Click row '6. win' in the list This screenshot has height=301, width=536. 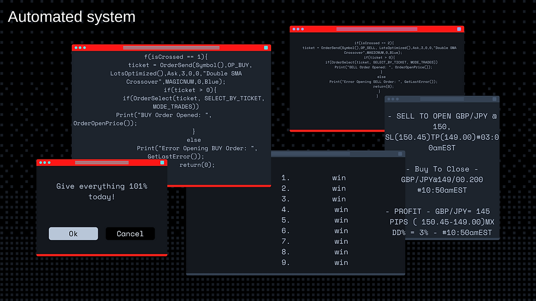(315, 231)
